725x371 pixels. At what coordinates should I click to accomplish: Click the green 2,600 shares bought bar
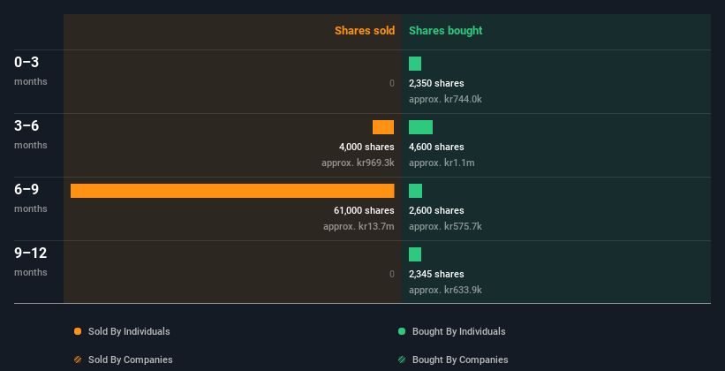(415, 191)
